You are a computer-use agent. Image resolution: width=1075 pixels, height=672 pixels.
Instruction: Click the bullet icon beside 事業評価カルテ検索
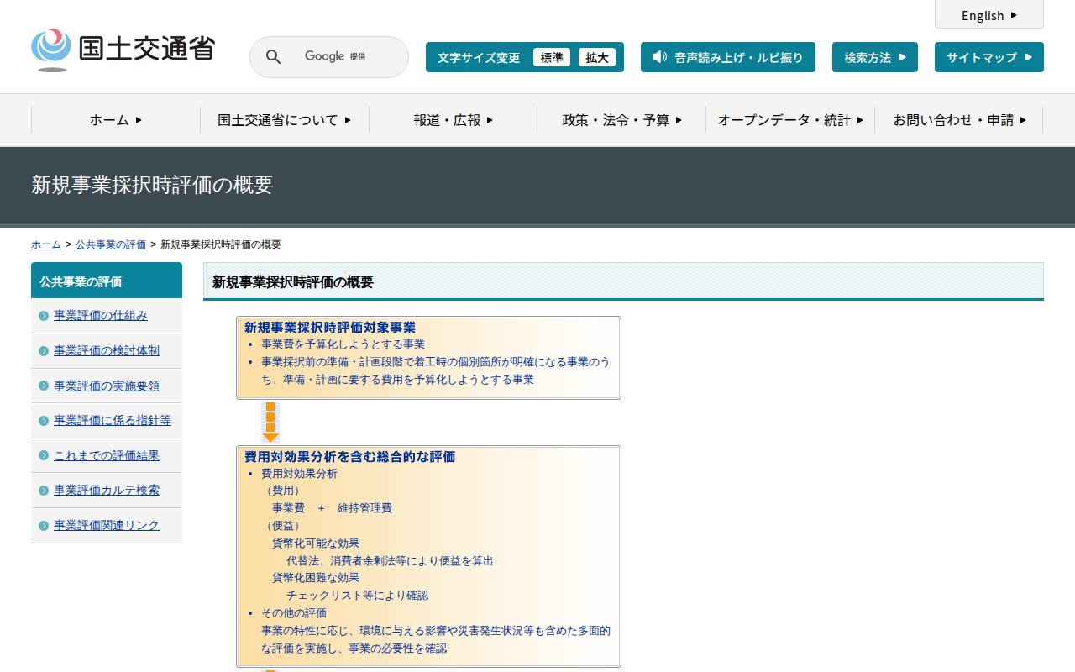pos(44,491)
